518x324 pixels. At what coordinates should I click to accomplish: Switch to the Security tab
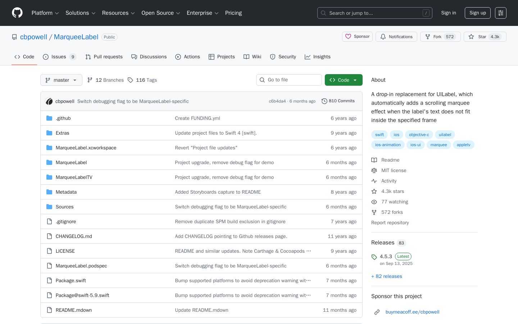[283, 57]
